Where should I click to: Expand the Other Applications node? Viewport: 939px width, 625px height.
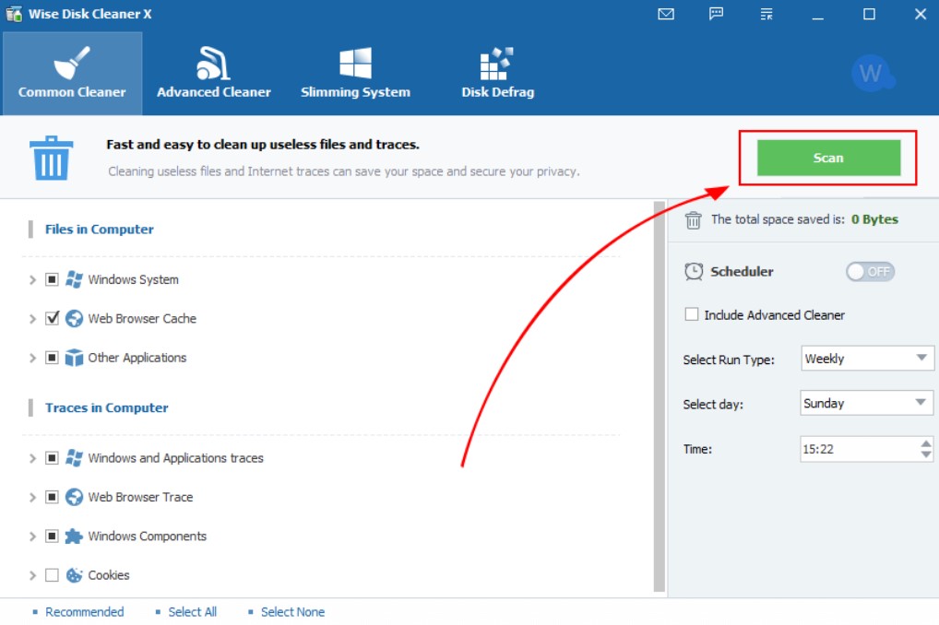(32, 358)
